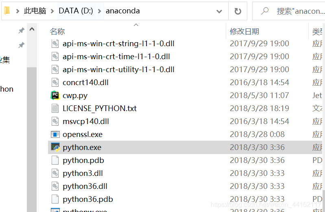
Task: Navigate to 此电脑 in the breadcrumb
Action: tap(35, 11)
